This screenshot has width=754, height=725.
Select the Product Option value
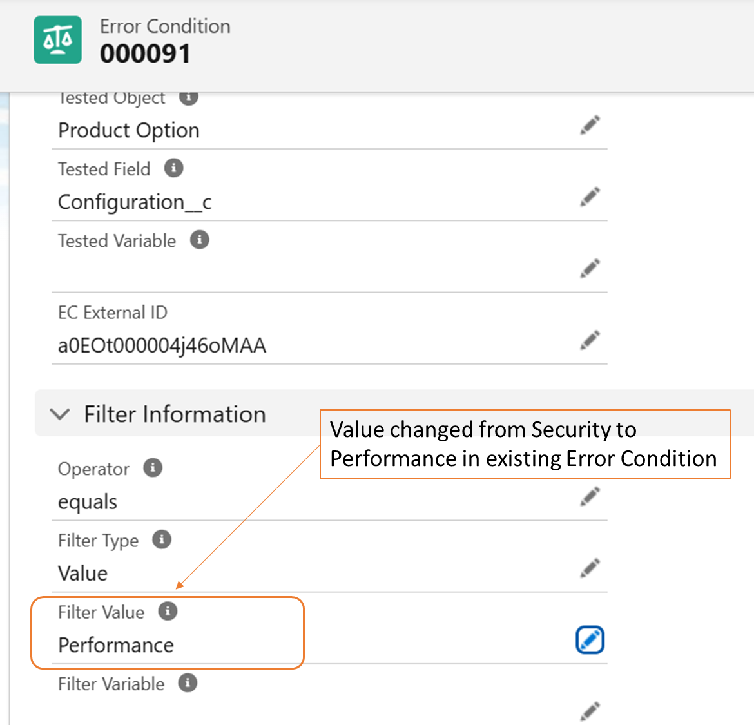pyautogui.click(x=129, y=130)
